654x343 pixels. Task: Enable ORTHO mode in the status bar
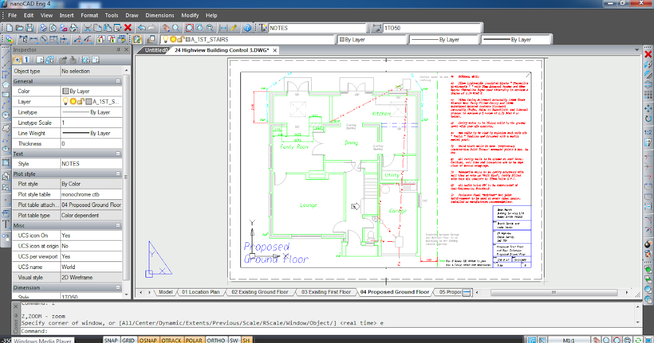[x=216, y=340]
